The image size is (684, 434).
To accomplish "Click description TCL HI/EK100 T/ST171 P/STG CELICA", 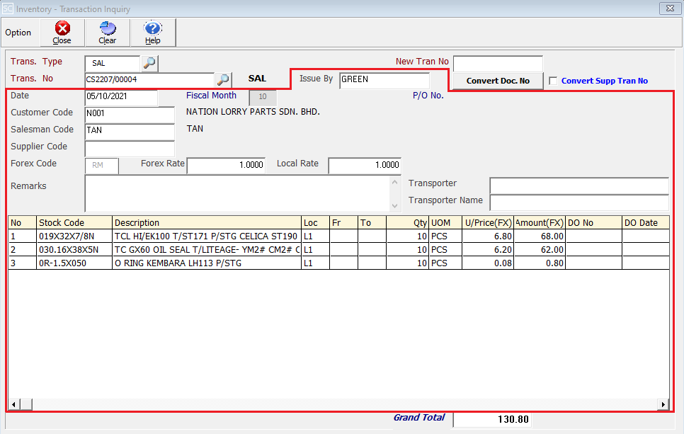I will click(x=207, y=236).
